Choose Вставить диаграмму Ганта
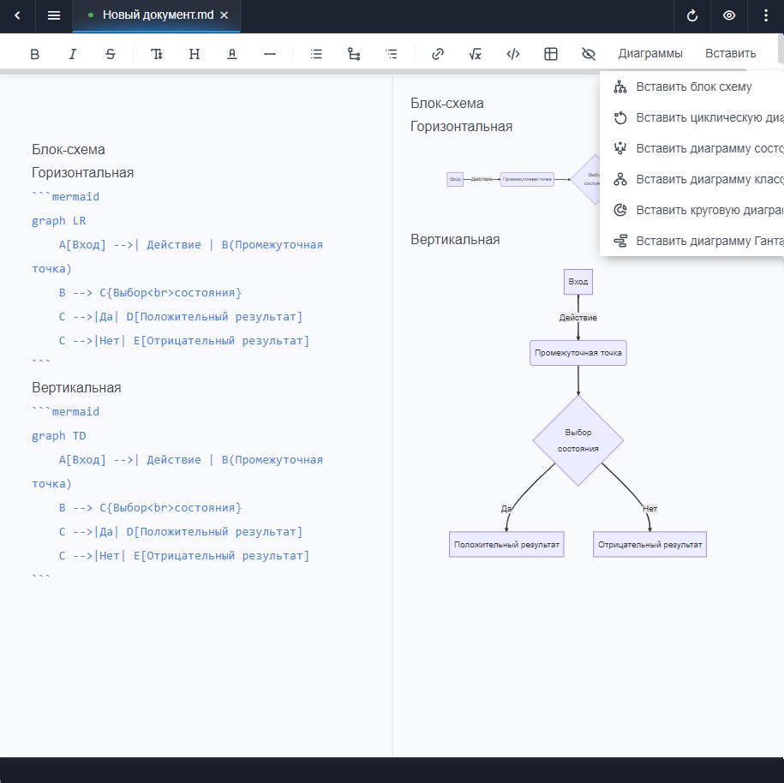Viewport: 784px width, 783px height. tap(692, 241)
